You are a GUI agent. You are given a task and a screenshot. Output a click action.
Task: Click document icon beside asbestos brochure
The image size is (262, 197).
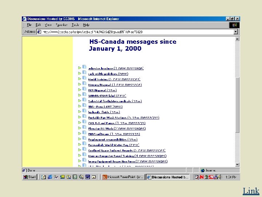84,67
